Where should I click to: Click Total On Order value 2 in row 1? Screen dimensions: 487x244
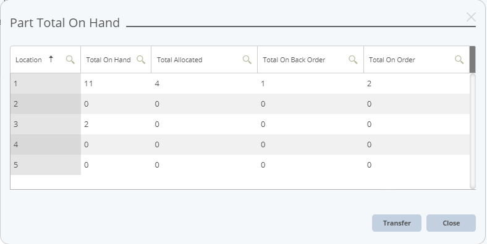pos(369,84)
